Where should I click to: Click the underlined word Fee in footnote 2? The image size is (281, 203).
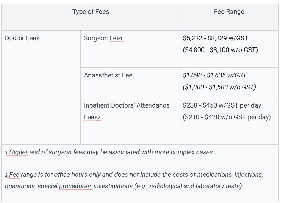point(14,175)
